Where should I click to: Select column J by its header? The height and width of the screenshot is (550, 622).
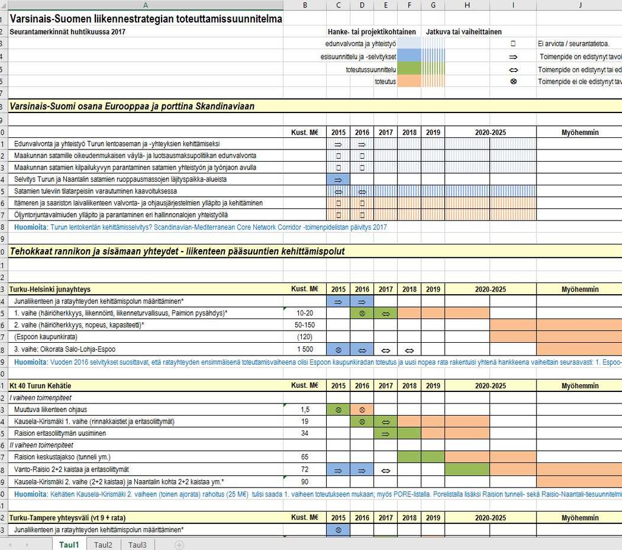click(580, 5)
